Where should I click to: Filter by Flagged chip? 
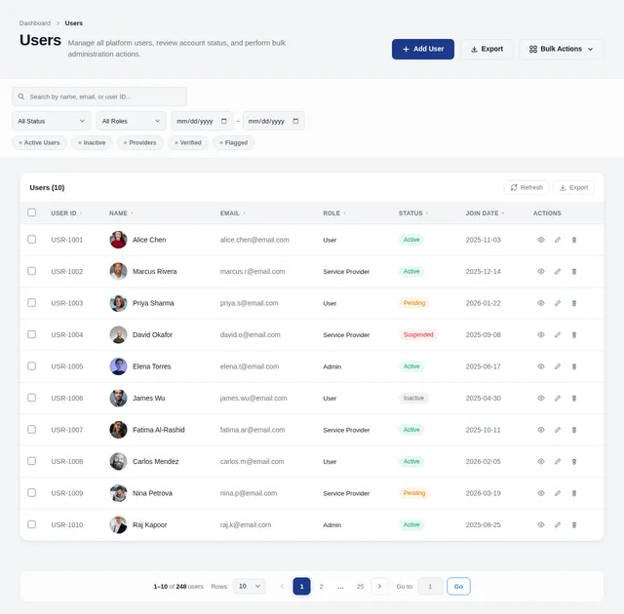pyautogui.click(x=234, y=142)
